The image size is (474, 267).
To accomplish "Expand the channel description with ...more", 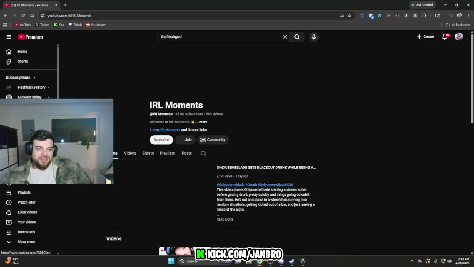I will tap(202, 122).
